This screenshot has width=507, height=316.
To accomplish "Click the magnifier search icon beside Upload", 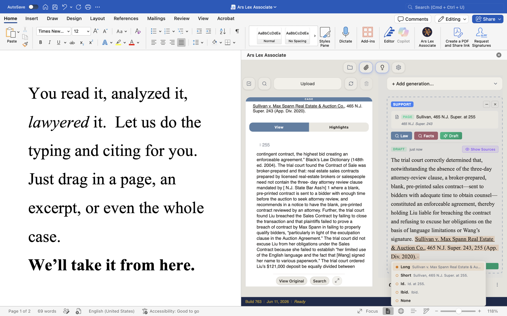I will tap(264, 84).
